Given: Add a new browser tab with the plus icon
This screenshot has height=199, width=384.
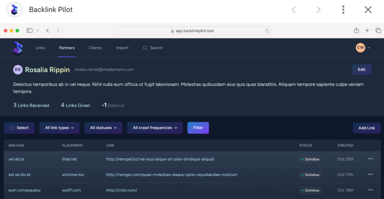Looking at the screenshot, I should click(x=367, y=31).
